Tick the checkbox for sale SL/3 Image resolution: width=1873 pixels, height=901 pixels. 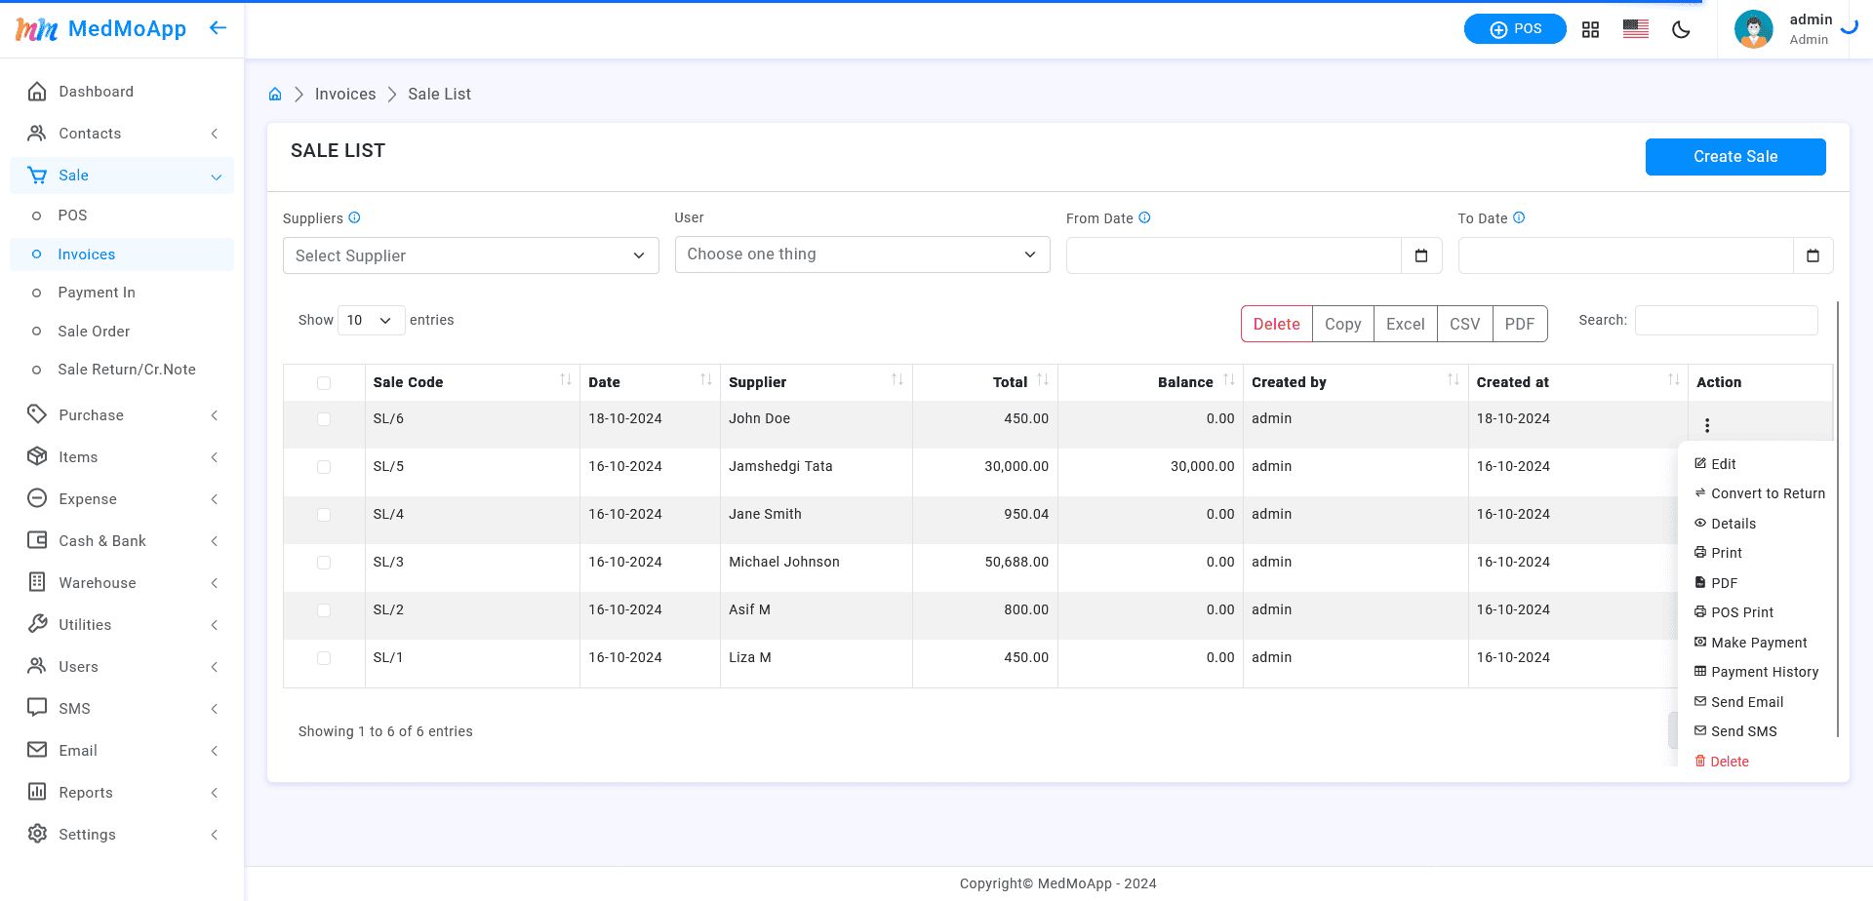coord(324,563)
